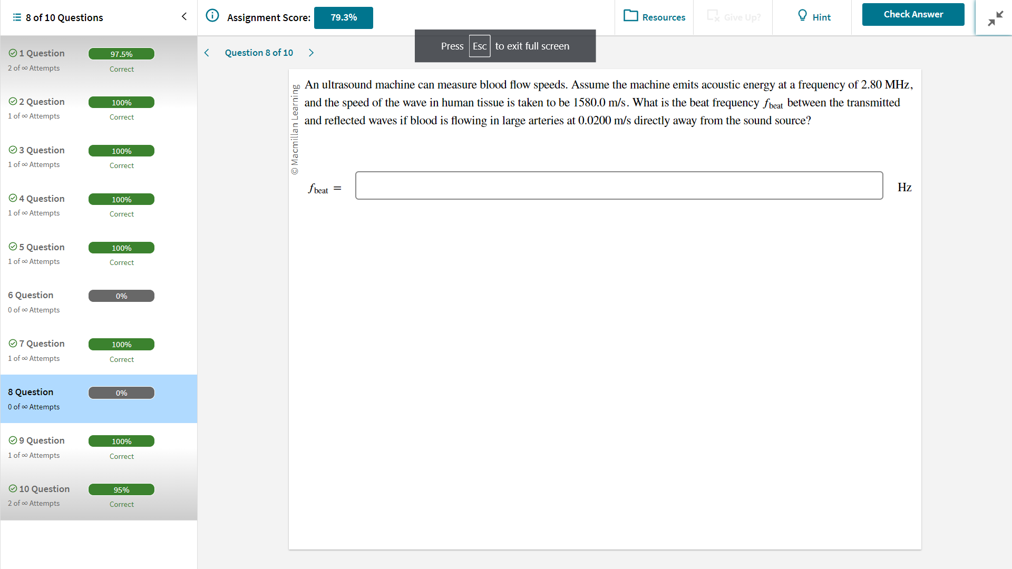Click the Give Up icon
Screen dimensions: 1012x569
tap(713, 16)
